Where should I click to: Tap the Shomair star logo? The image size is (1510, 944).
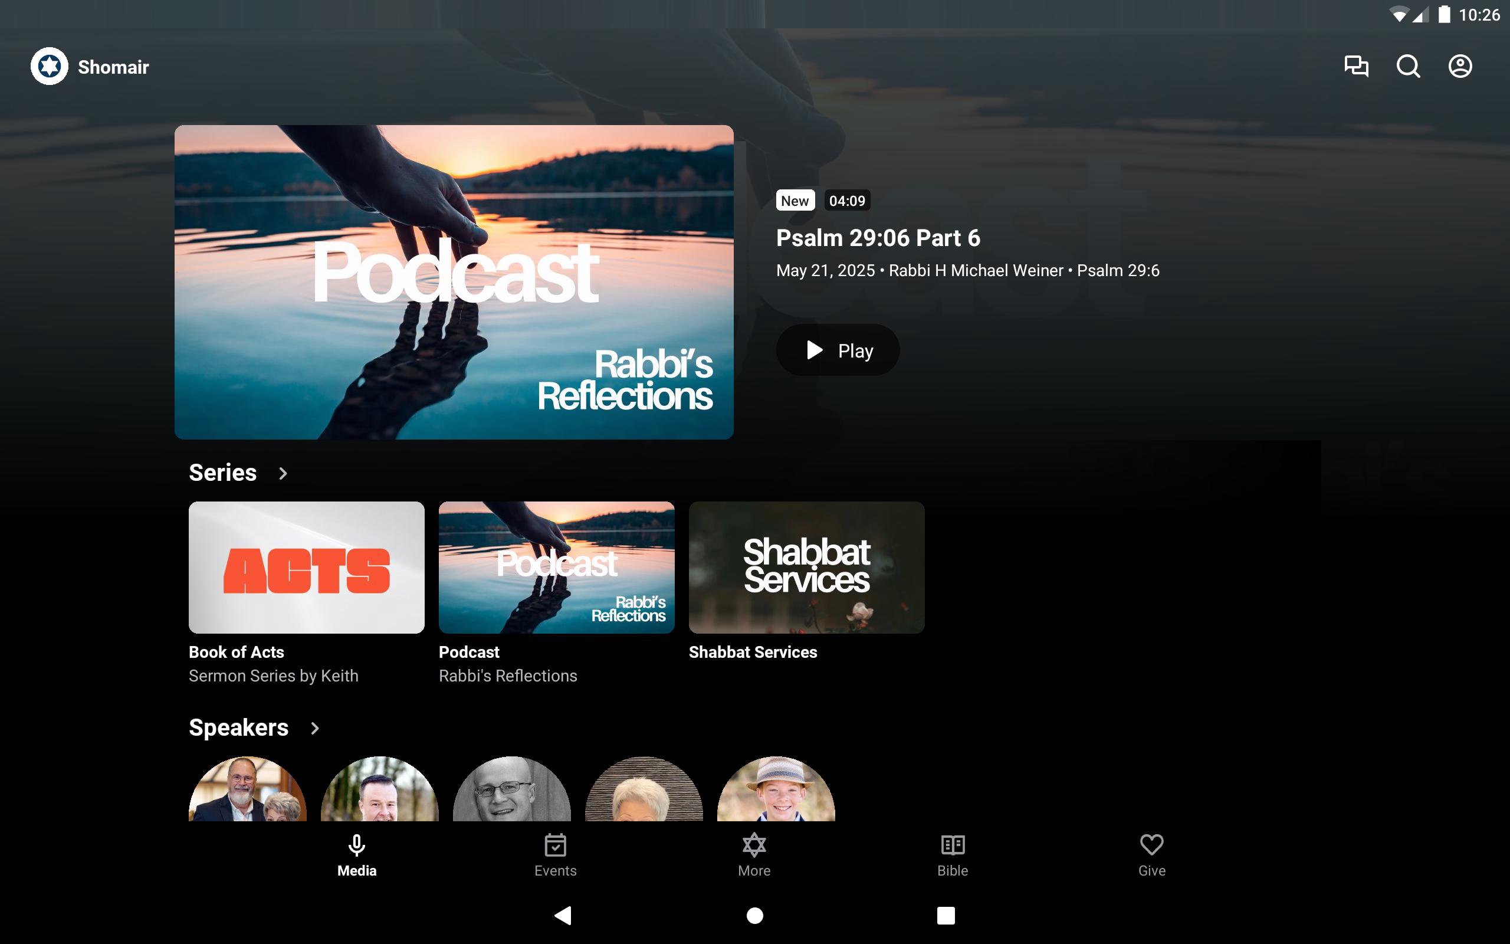(x=50, y=66)
